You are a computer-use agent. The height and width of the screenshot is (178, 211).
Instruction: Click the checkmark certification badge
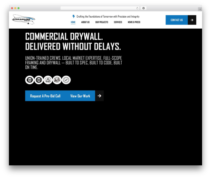(x=66, y=80)
